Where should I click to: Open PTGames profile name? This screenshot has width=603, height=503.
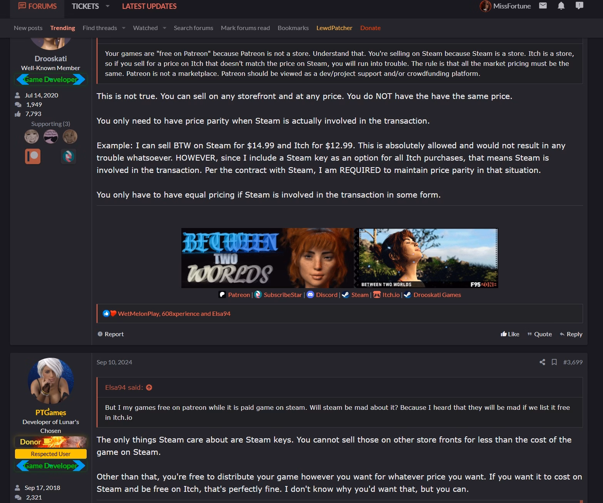(51, 412)
